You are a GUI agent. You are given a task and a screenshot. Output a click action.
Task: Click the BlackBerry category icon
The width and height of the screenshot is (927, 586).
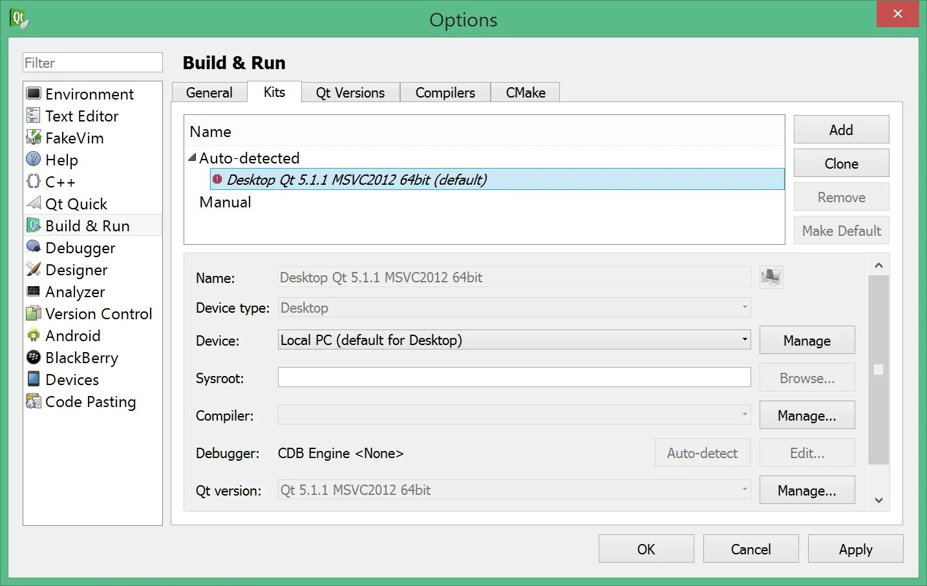(x=34, y=357)
